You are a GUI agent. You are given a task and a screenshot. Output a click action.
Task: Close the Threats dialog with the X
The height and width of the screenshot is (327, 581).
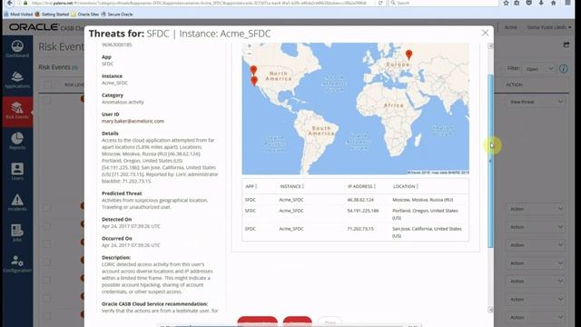pyautogui.click(x=485, y=33)
